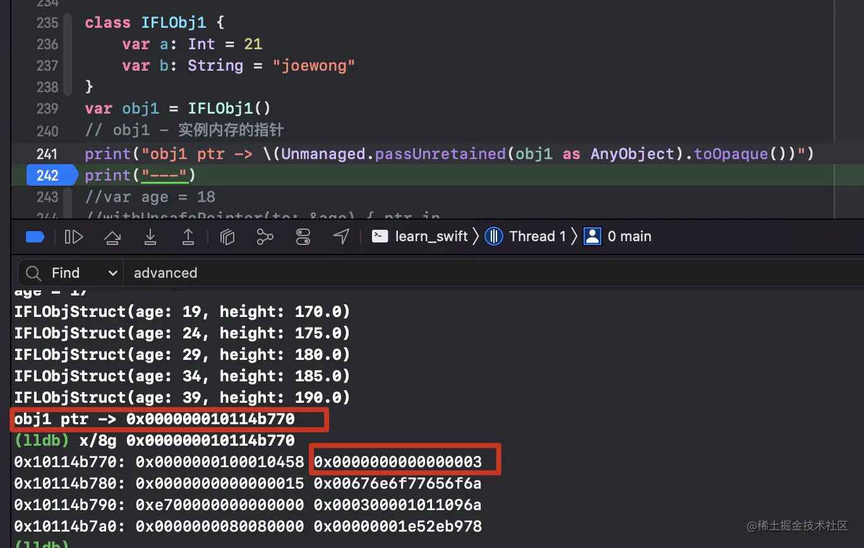Click line number 235 in the gutter
The width and height of the screenshot is (864, 548).
47,23
